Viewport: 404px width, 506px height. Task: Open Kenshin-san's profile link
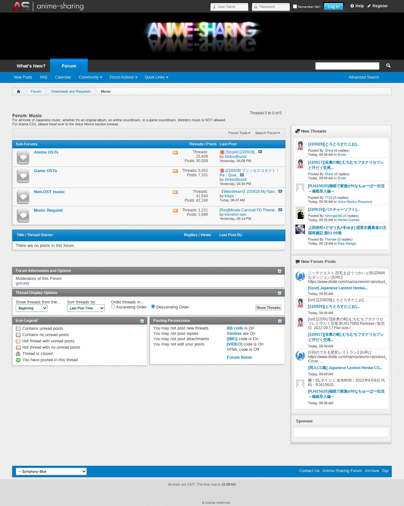[x=235, y=215]
